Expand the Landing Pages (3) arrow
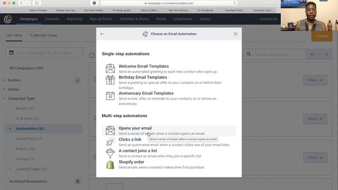The height and width of the screenshot is (190, 338). (x=10, y=169)
